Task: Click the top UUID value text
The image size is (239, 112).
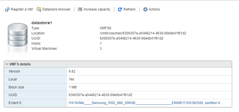Action: click(x=131, y=38)
